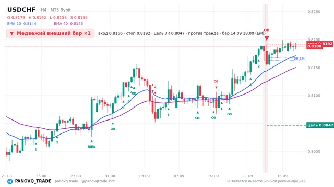The image size is (334, 187).
Task: Click the open value O 0.8179
Action: click(16, 17)
